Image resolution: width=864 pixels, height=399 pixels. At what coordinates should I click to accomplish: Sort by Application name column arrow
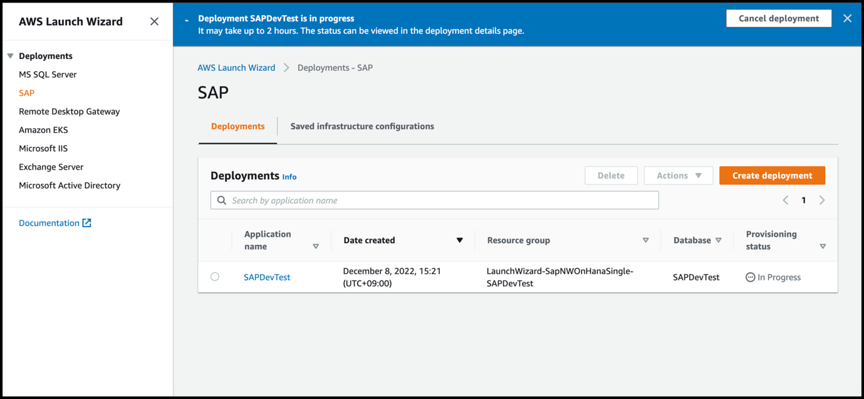tap(316, 246)
